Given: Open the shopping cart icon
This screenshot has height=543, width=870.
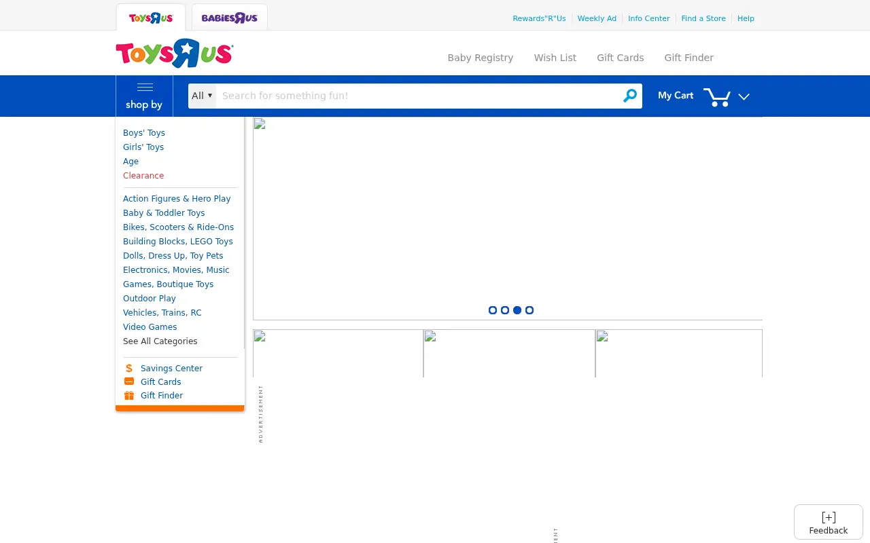Looking at the screenshot, I should tap(717, 96).
